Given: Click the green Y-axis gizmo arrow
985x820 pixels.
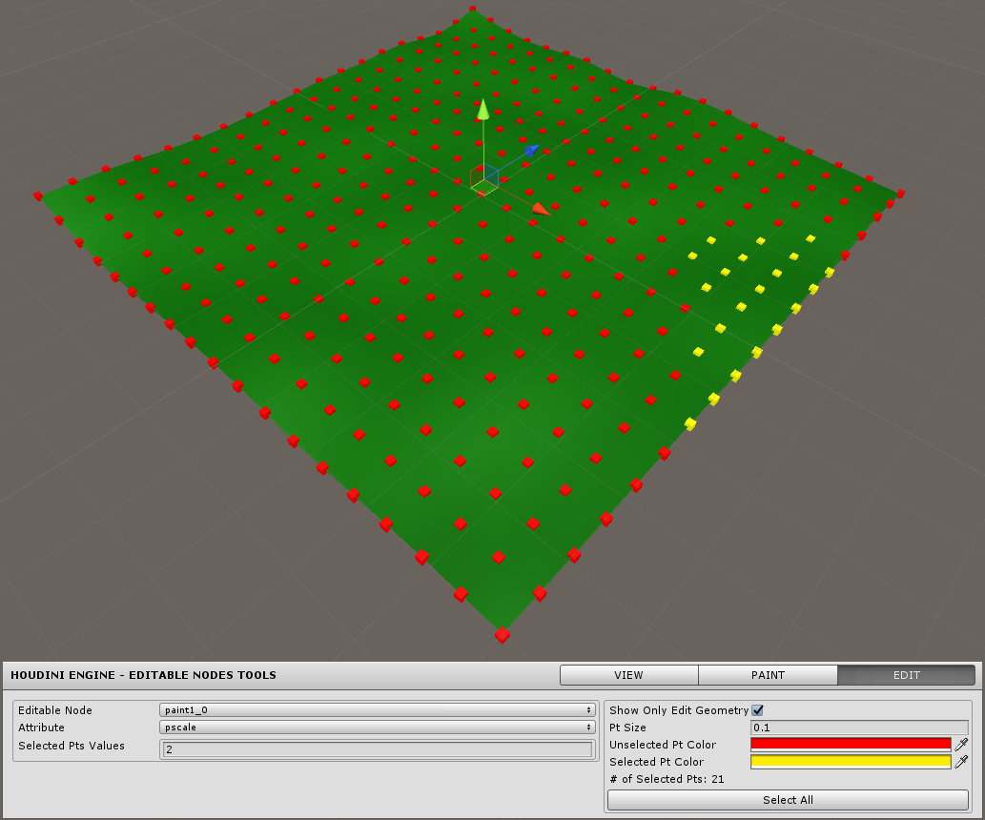Looking at the screenshot, I should 483,110.
